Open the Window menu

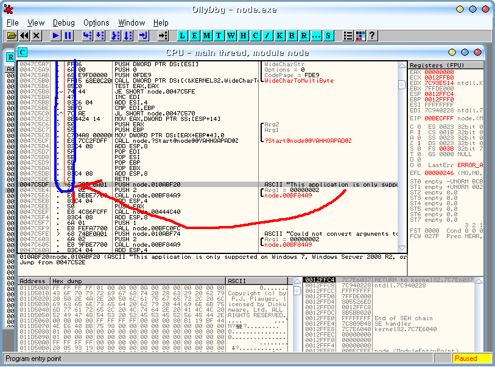[132, 22]
